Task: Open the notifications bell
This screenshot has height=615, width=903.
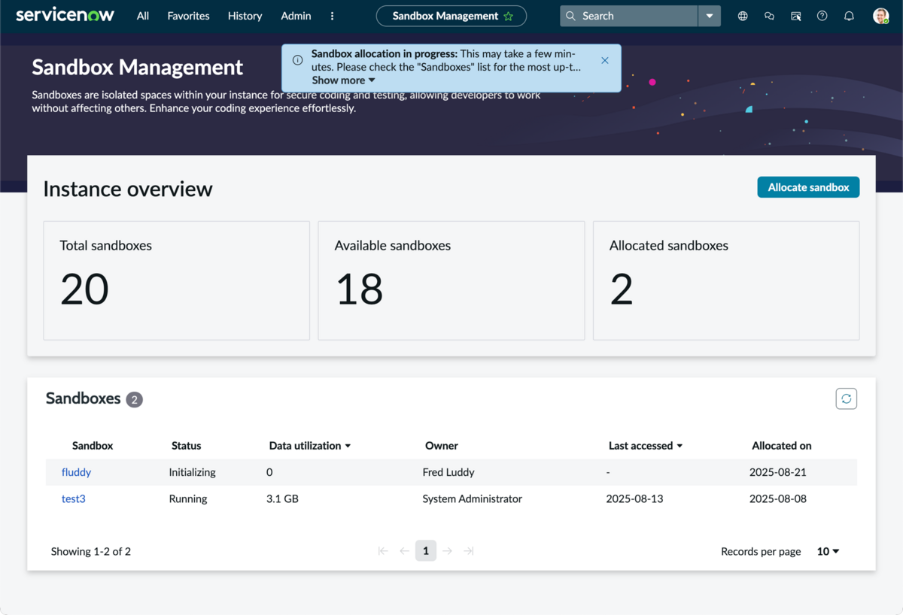Action: (x=849, y=16)
